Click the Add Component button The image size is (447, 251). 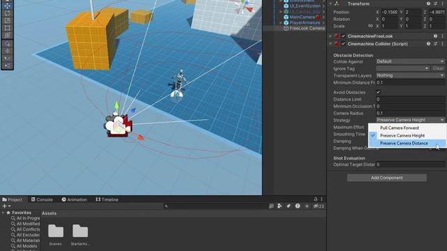point(387,178)
